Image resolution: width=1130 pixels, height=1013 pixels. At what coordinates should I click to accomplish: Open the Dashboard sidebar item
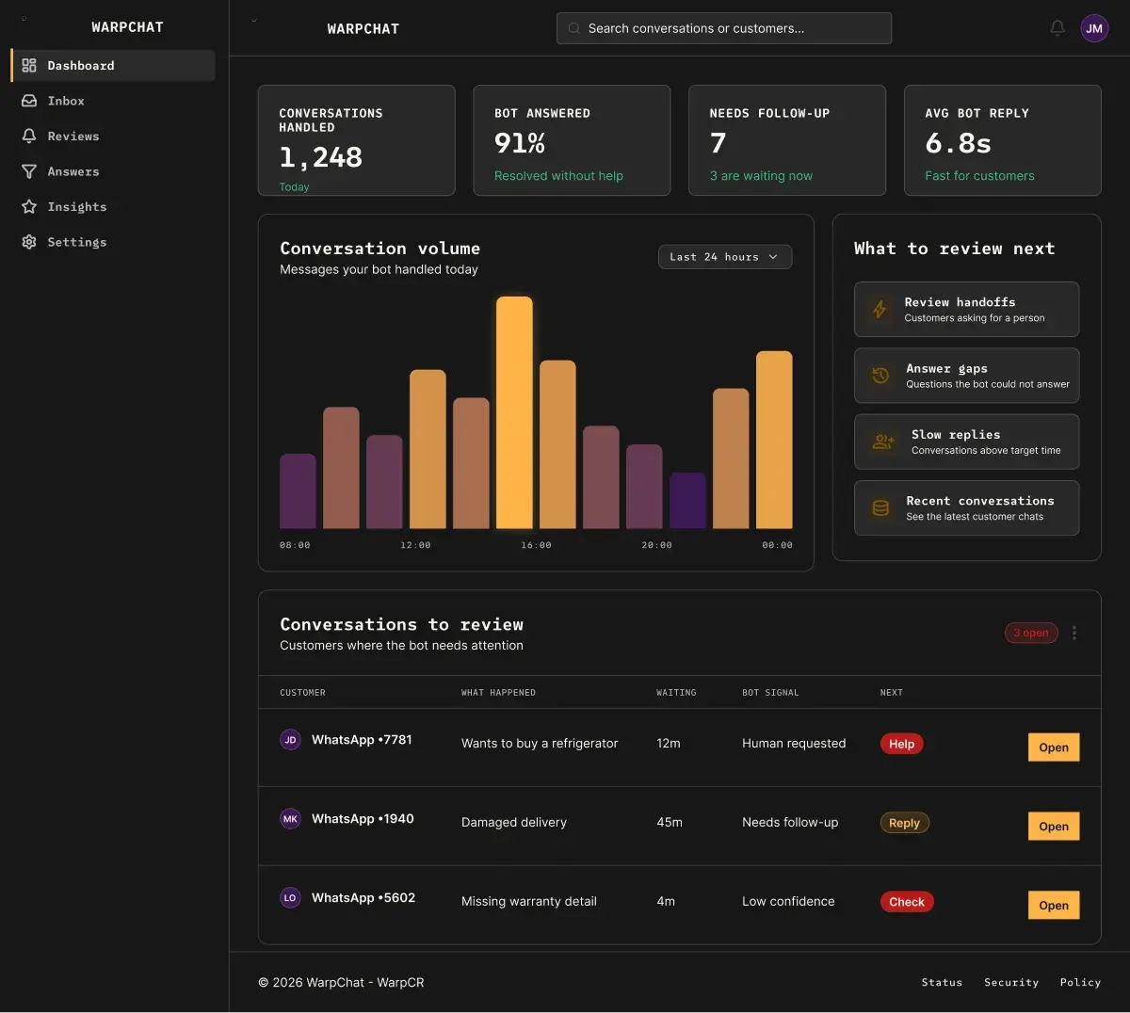[x=113, y=66]
